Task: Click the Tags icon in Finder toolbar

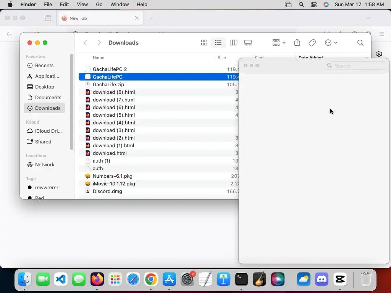Action: [x=312, y=43]
